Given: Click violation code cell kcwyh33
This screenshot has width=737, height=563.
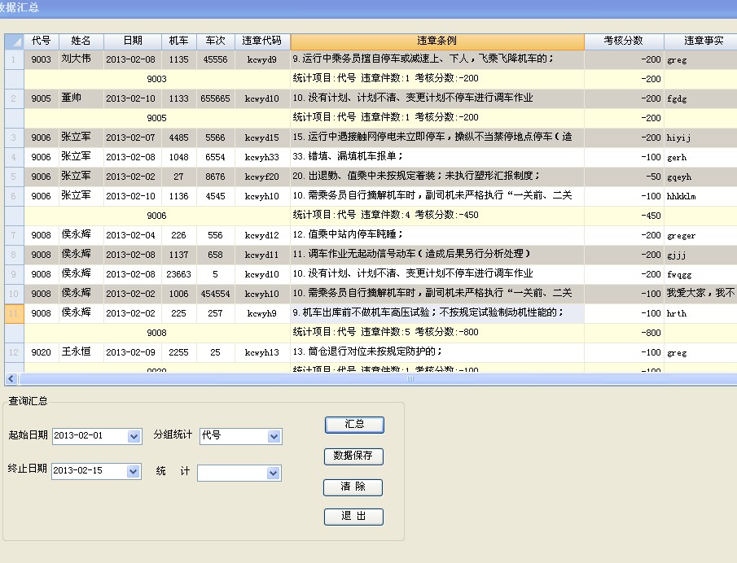Looking at the screenshot, I should pos(261,157).
